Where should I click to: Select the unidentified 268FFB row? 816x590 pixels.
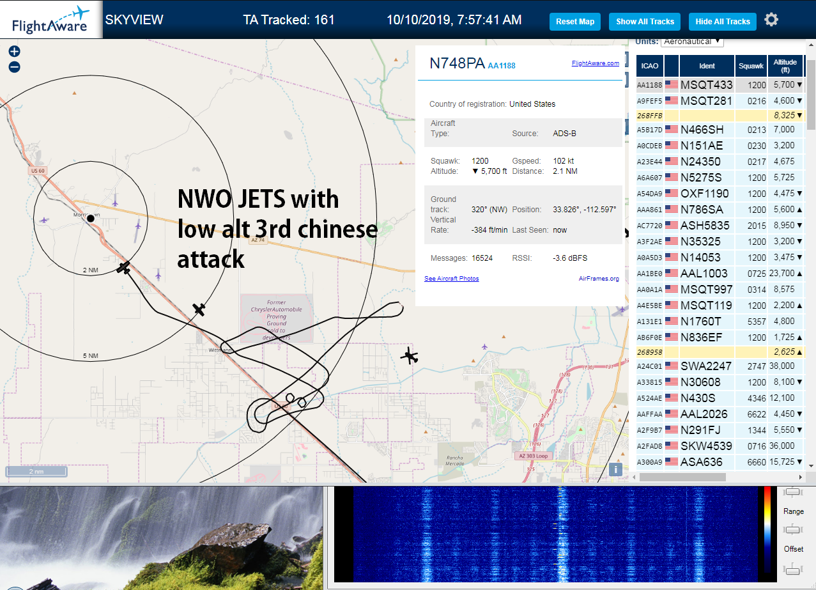[x=720, y=116]
